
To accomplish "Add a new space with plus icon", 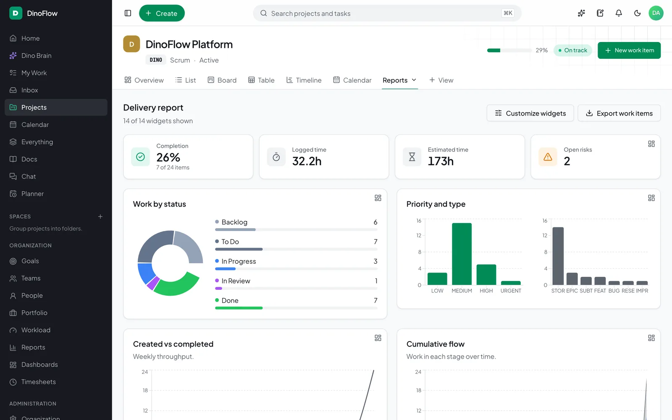I will (100, 217).
